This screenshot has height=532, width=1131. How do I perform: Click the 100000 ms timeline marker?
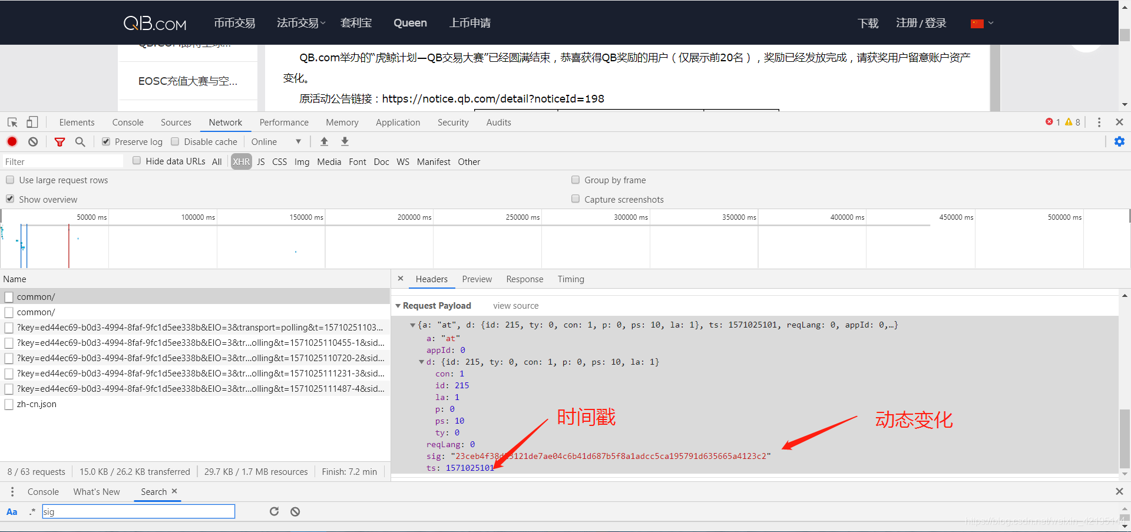198,217
